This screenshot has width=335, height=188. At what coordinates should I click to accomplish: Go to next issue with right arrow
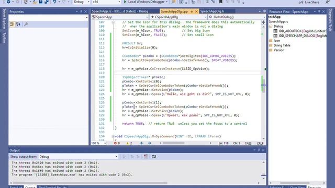coord(149,143)
